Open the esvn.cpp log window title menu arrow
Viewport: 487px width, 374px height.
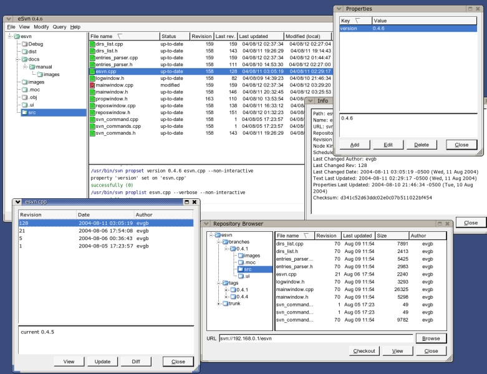coord(17,202)
